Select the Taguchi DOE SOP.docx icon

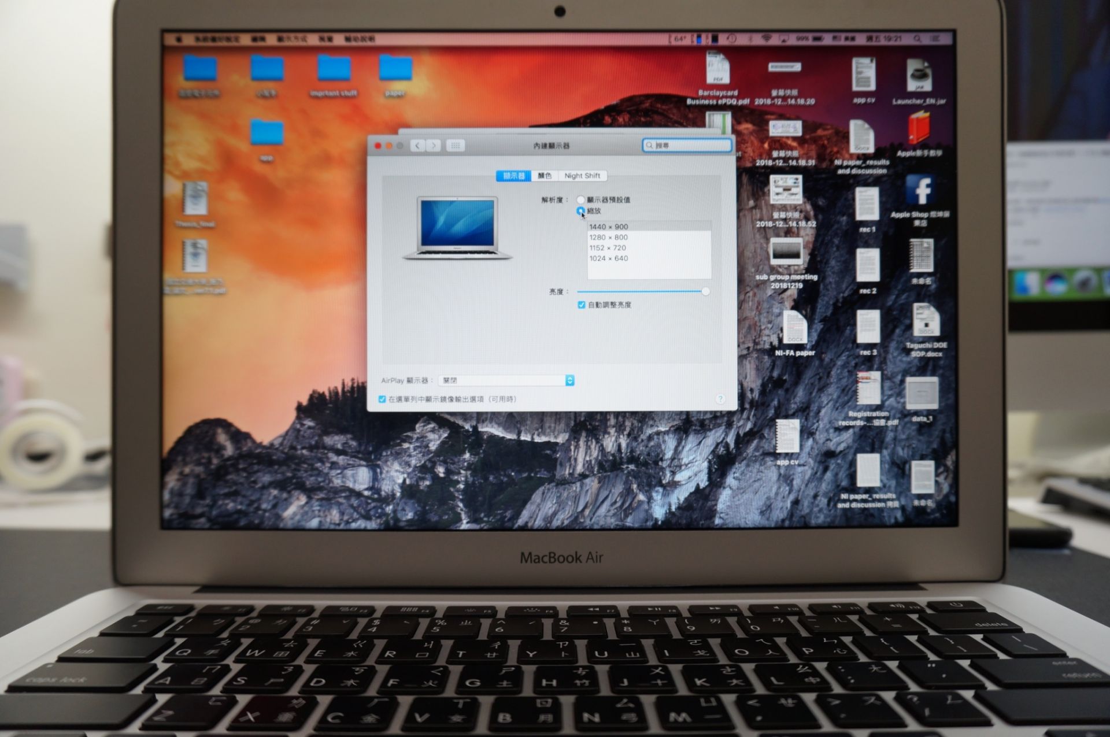926,320
